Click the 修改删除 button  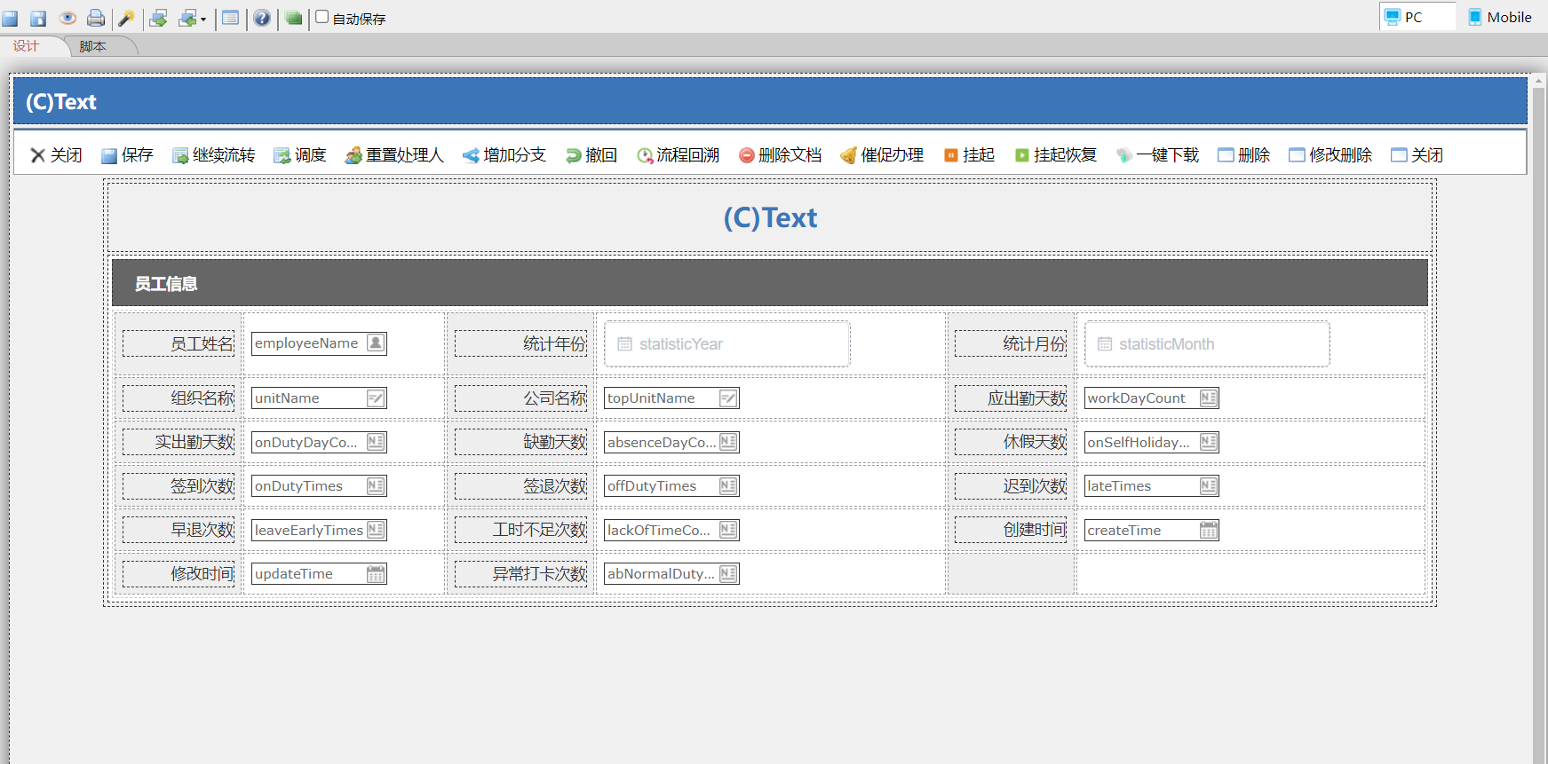coord(1330,155)
